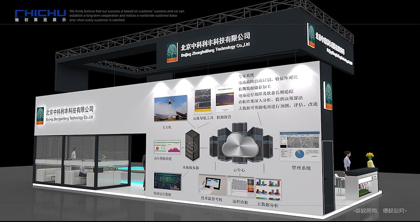Click the 技术监督考核 label
420x222 pixels.
point(212,199)
